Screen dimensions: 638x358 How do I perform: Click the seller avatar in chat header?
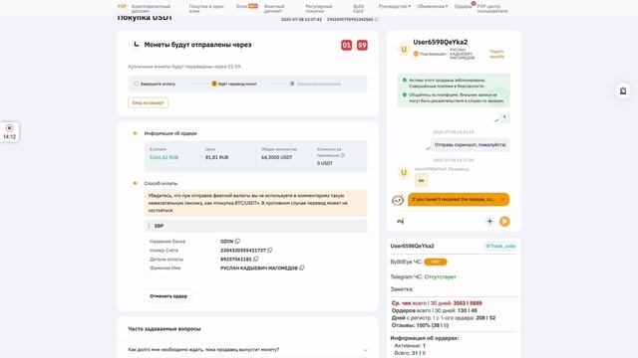[x=404, y=49]
